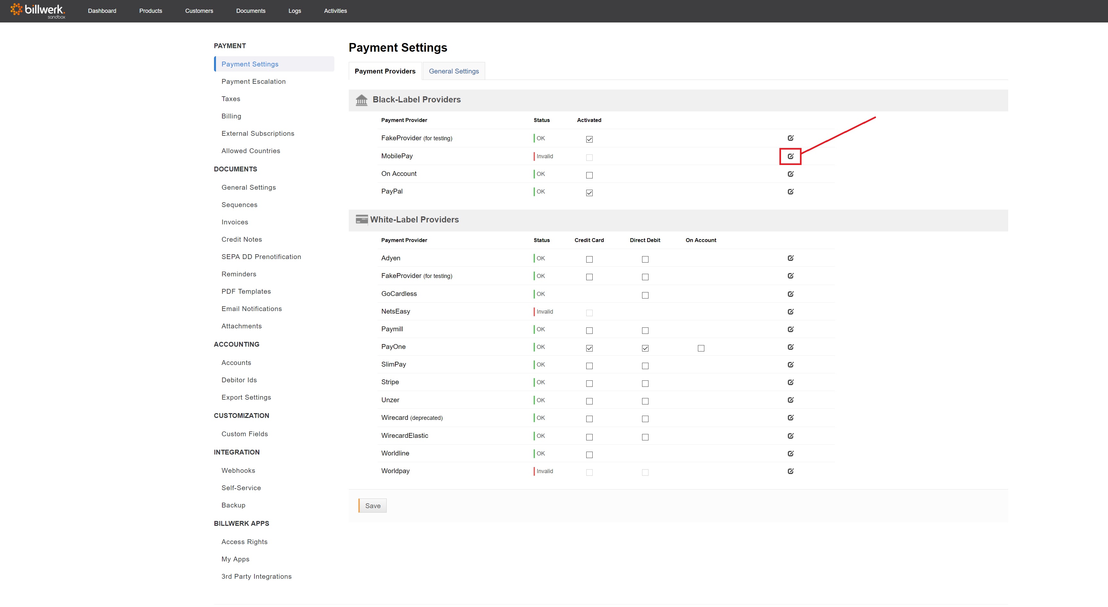Check Stripe Credit Card checkbox

coord(589,383)
